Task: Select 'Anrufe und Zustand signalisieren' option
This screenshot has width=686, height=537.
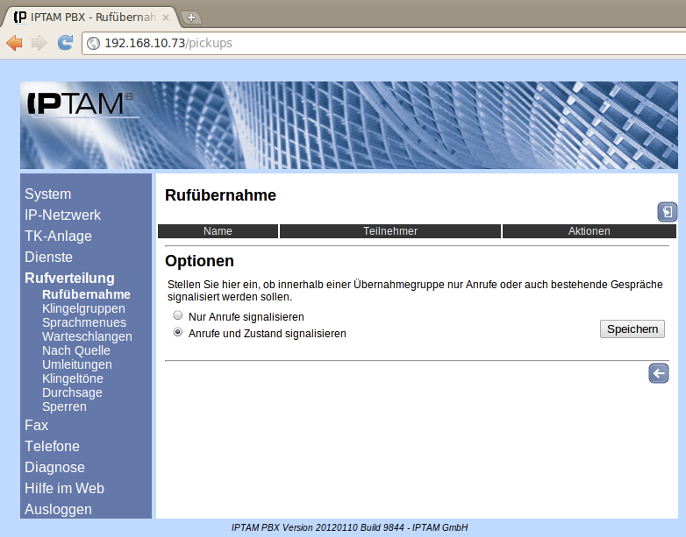Action: click(178, 333)
